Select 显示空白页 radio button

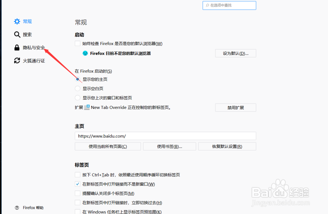(78, 88)
